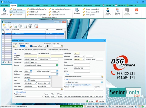Image resolution: width=146 pixels, height=108 pixels.
Task: Switch user via Cambiar usuario F6
Action: click(x=108, y=12)
